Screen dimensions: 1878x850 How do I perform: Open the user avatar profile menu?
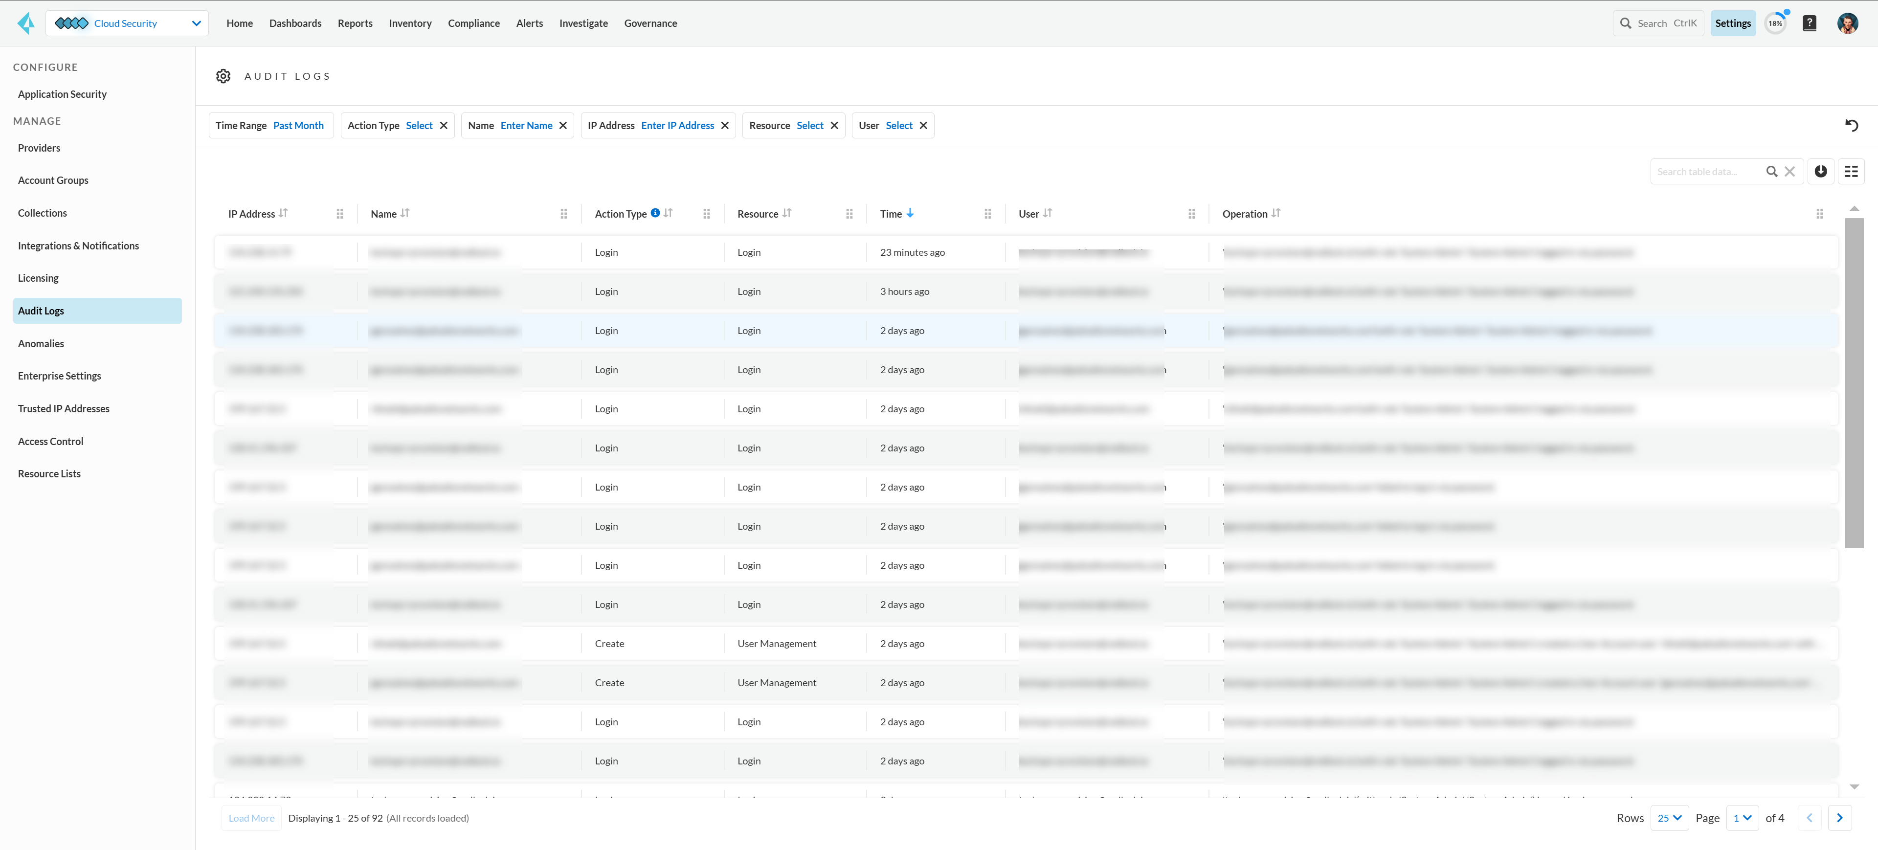pos(1847,23)
